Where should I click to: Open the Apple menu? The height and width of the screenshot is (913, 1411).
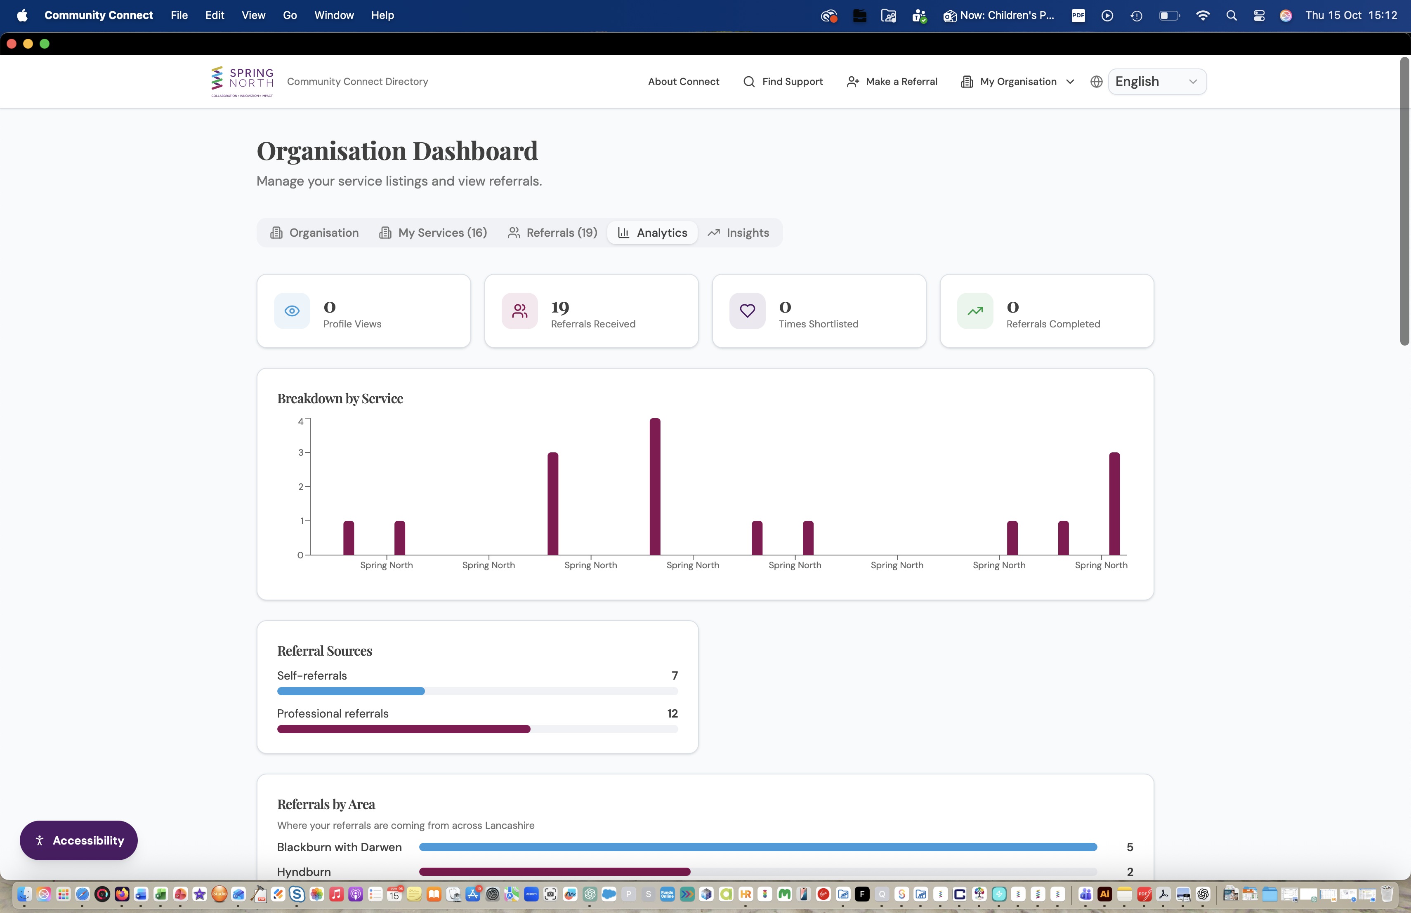22,15
